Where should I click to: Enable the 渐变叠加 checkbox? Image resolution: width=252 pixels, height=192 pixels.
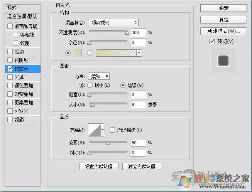[x=10, y=94]
